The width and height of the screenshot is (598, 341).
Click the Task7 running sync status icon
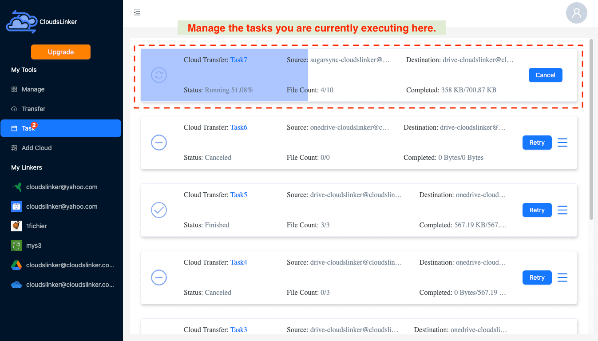coord(159,75)
